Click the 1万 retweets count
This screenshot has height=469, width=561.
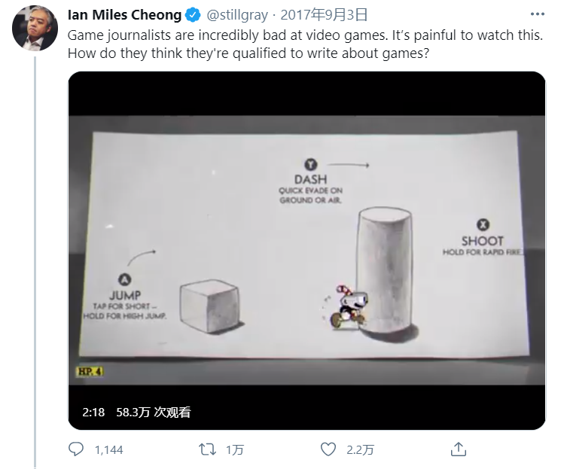pos(235,450)
